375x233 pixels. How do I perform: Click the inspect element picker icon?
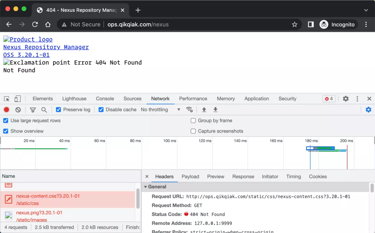[x=7, y=99]
